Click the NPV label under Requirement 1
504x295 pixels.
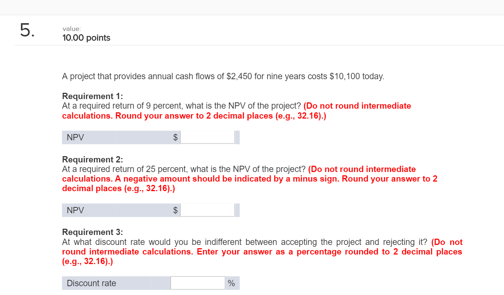click(x=75, y=138)
